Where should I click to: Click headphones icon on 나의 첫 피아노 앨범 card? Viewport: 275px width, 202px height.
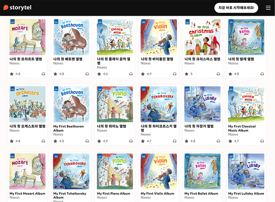[x=131, y=141]
